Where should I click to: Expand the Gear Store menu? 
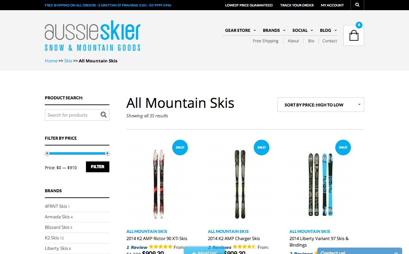click(241, 30)
